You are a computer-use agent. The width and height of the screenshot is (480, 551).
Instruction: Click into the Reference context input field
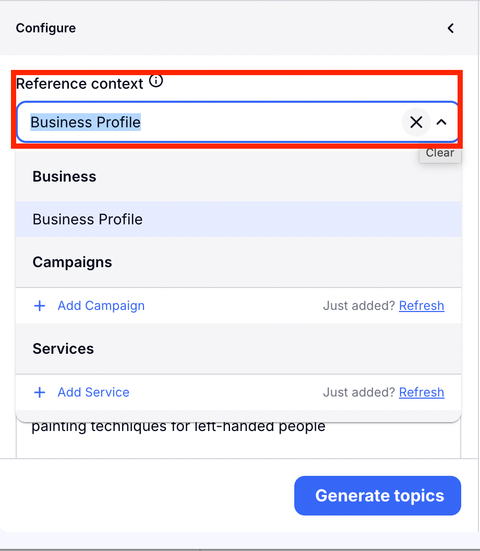tap(209, 122)
